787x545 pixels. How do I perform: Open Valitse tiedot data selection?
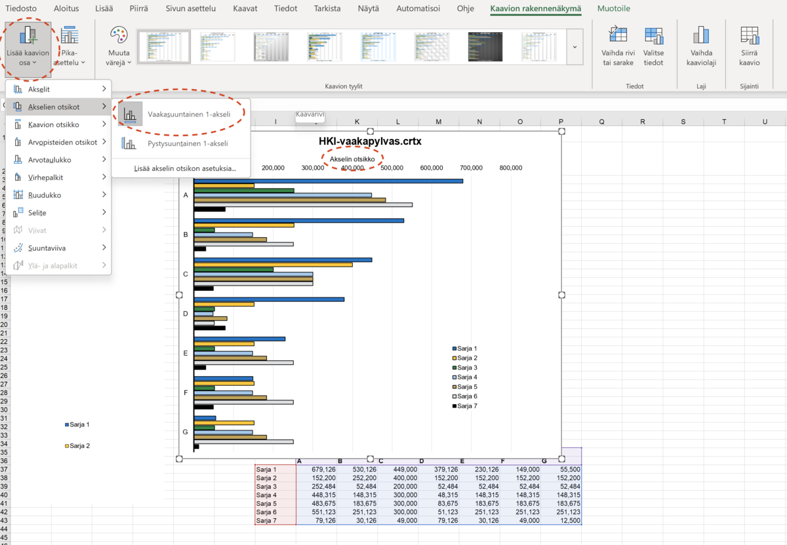click(x=653, y=35)
